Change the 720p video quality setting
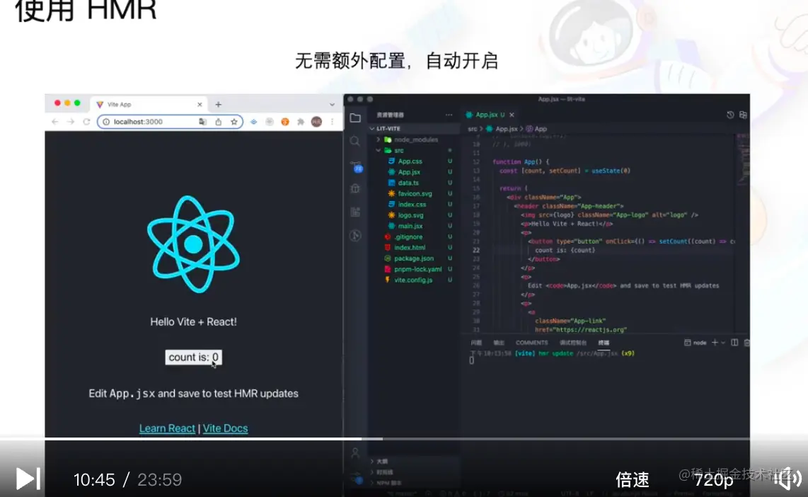Screen dimensions: 808x497 pyautogui.click(x=714, y=479)
